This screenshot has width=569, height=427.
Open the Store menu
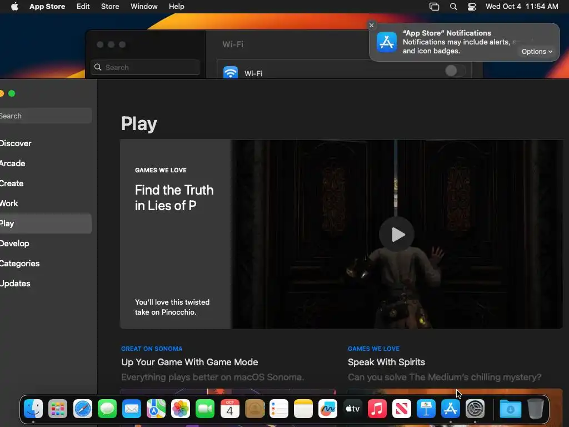point(110,6)
